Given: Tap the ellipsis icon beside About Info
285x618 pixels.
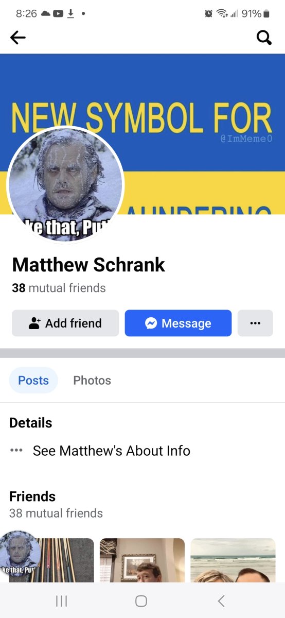Looking at the screenshot, I should click(x=16, y=450).
